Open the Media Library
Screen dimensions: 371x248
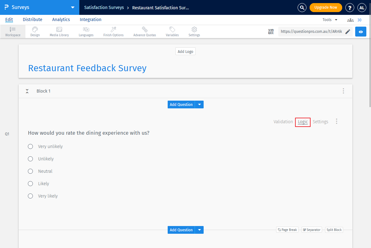[59, 31]
